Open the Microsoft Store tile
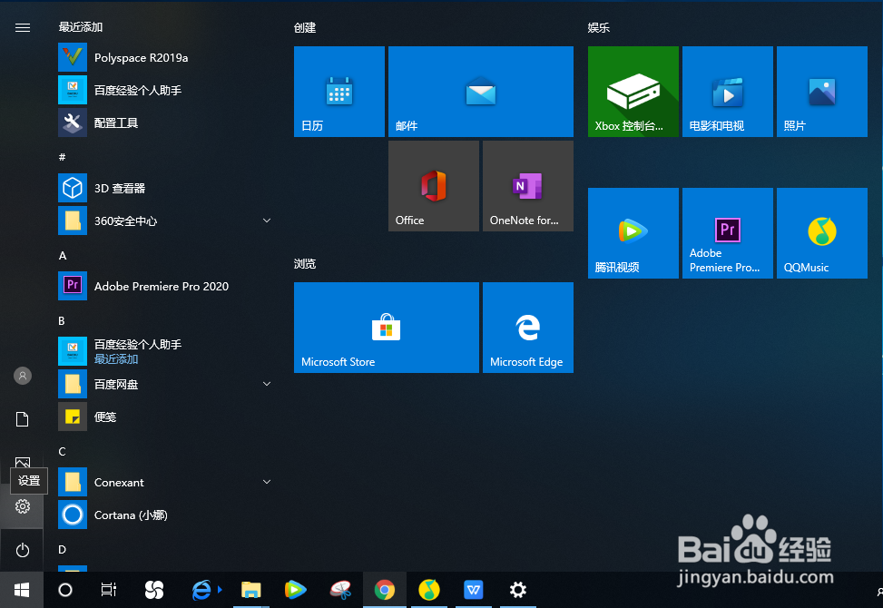The height and width of the screenshot is (608, 883). [387, 328]
